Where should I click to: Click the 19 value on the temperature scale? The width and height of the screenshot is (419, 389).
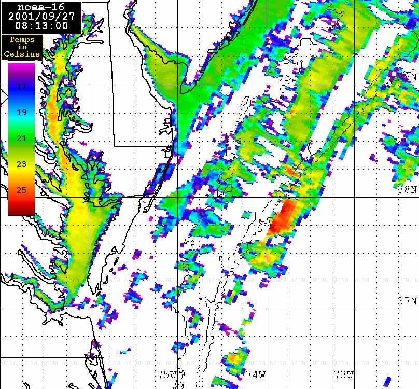(x=22, y=112)
